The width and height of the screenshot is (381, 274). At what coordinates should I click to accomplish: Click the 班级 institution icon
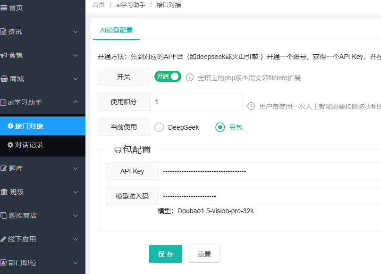4,192
